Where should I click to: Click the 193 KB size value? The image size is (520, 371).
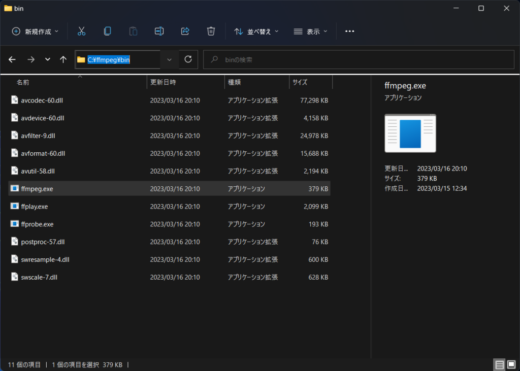(x=318, y=224)
